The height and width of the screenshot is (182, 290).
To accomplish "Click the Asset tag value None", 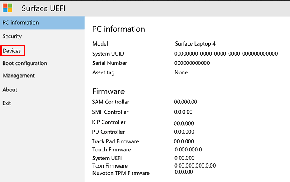I will [181, 73].
